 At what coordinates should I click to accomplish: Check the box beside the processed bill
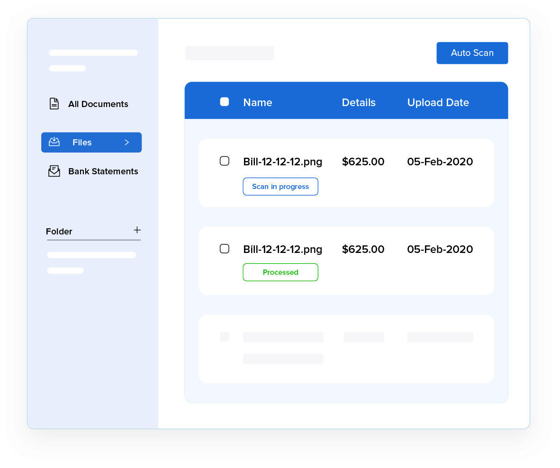224,248
